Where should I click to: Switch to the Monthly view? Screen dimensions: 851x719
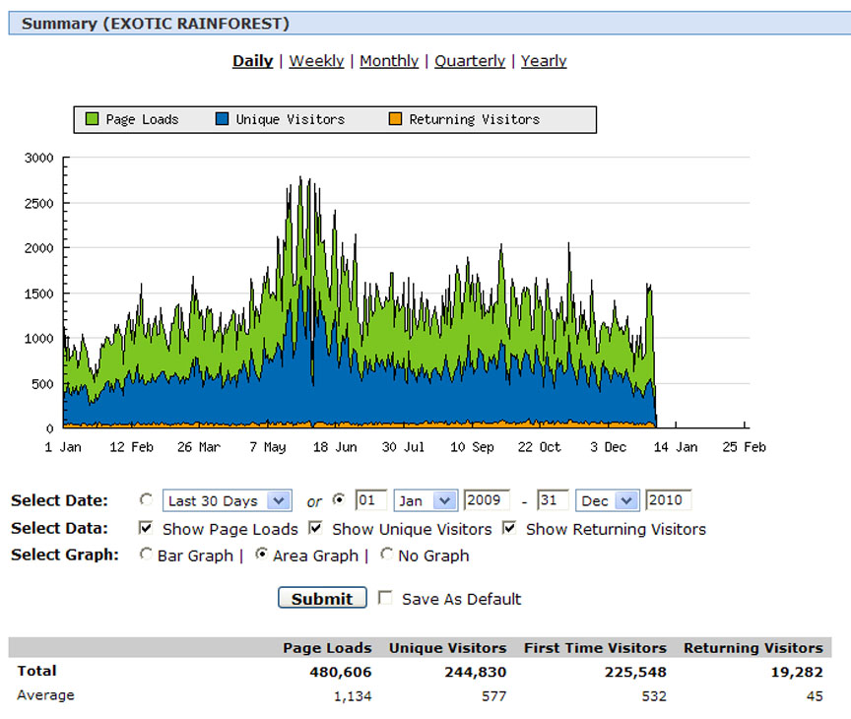(x=389, y=61)
